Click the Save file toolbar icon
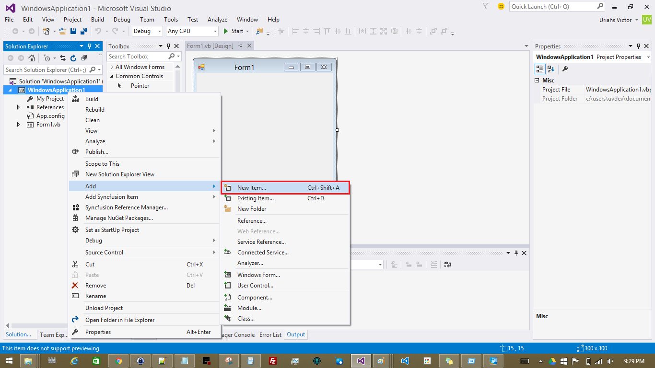This screenshot has width=655, height=368. click(x=73, y=31)
